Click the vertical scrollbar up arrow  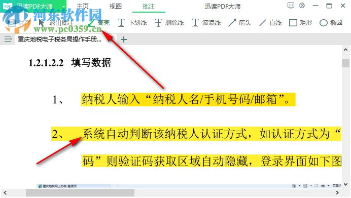coord(345,50)
